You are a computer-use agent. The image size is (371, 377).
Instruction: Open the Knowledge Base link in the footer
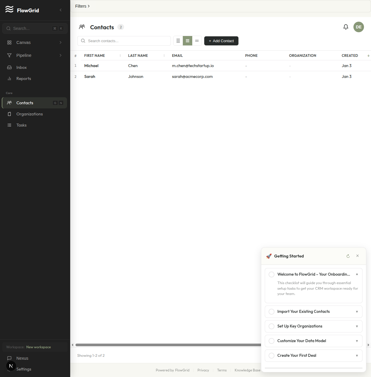(247, 370)
